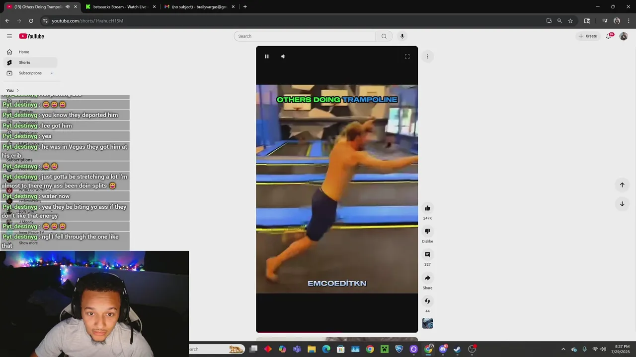Open the sound thumbnail below remix

click(x=427, y=323)
